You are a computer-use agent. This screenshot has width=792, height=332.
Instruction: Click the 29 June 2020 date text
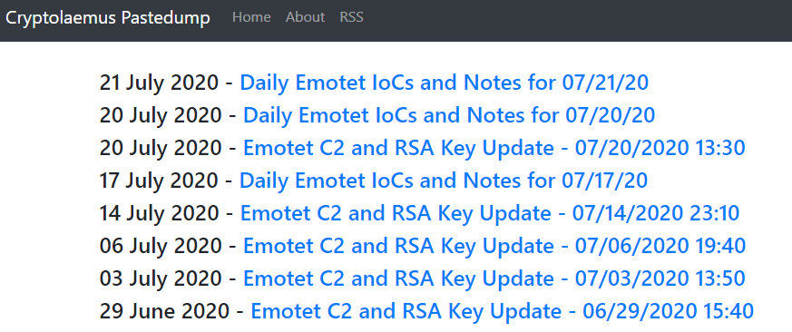coord(164,311)
